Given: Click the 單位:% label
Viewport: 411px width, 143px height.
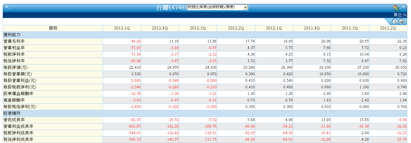Looking at the screenshot, I should point(400,15).
